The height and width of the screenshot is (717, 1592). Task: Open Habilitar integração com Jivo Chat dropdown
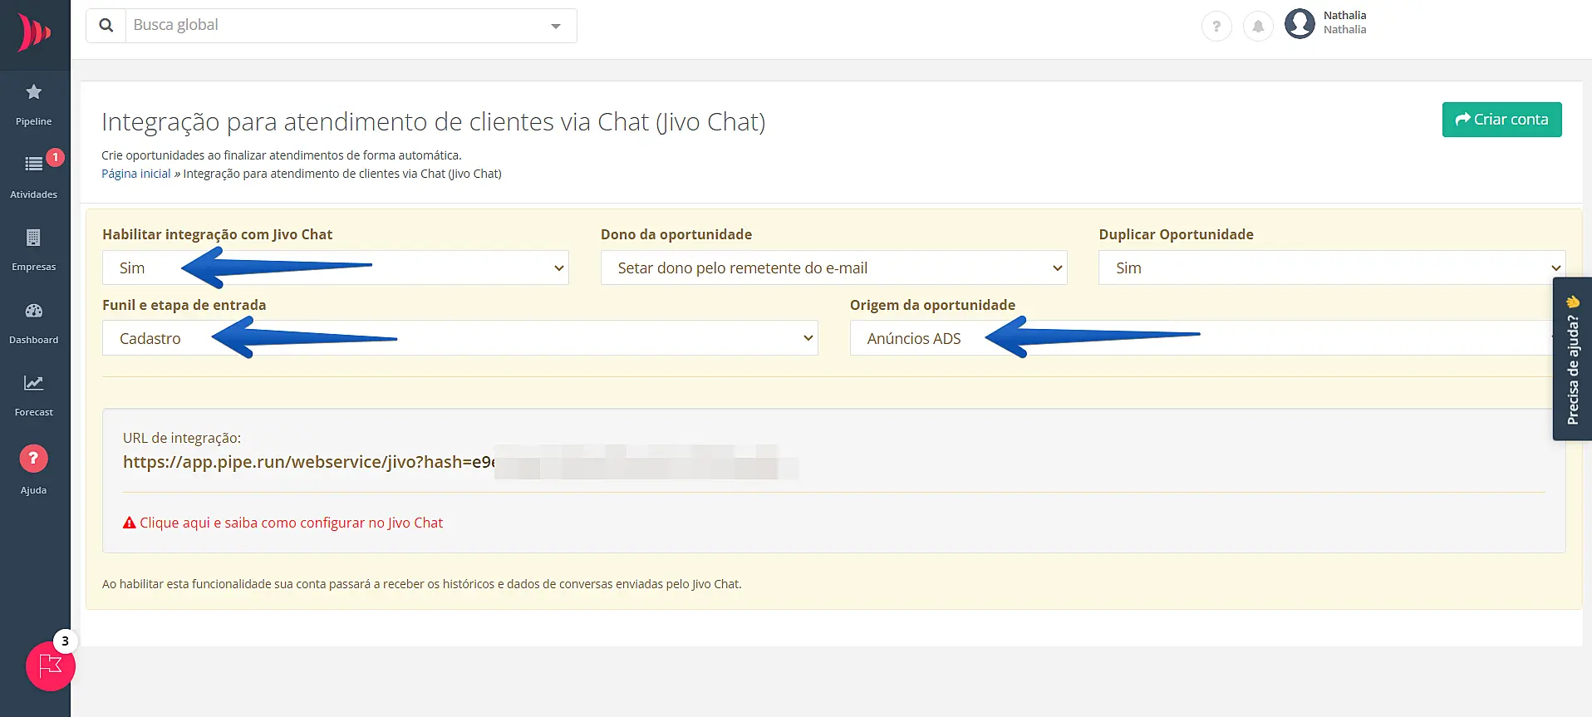336,268
